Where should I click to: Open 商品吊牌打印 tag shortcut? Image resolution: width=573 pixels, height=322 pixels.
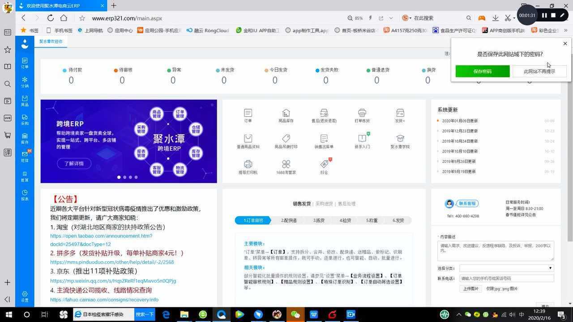tap(286, 141)
